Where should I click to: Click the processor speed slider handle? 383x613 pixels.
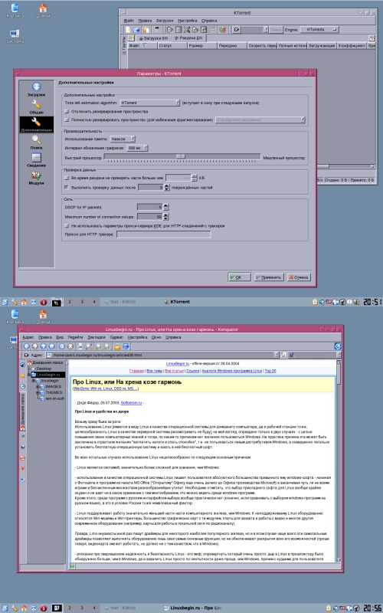tap(180, 156)
